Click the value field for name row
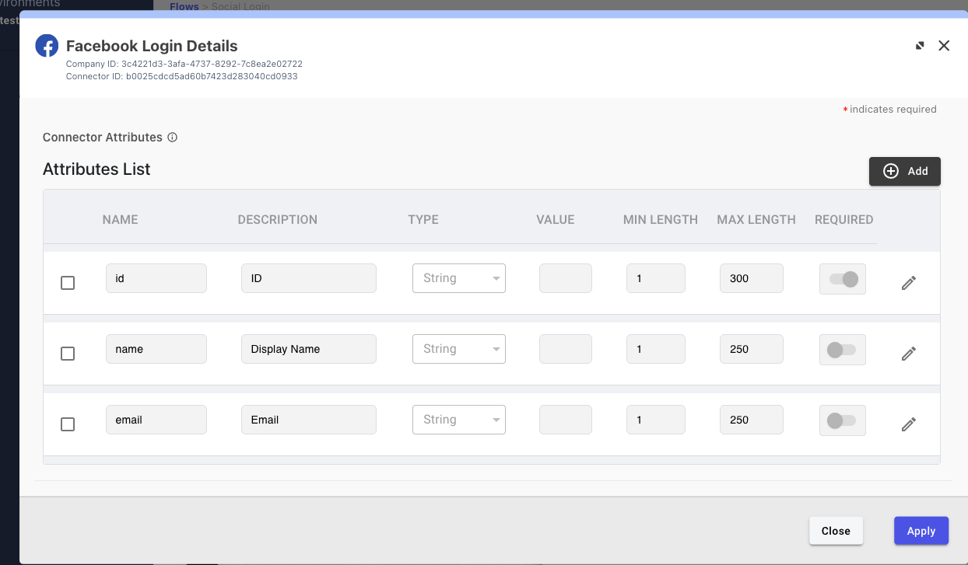 click(566, 349)
